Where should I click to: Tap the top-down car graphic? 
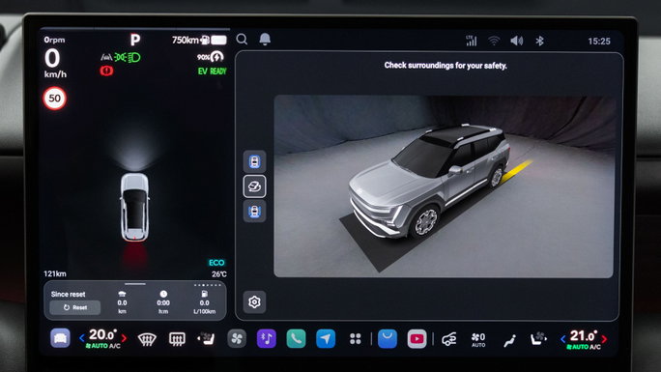[x=135, y=208]
